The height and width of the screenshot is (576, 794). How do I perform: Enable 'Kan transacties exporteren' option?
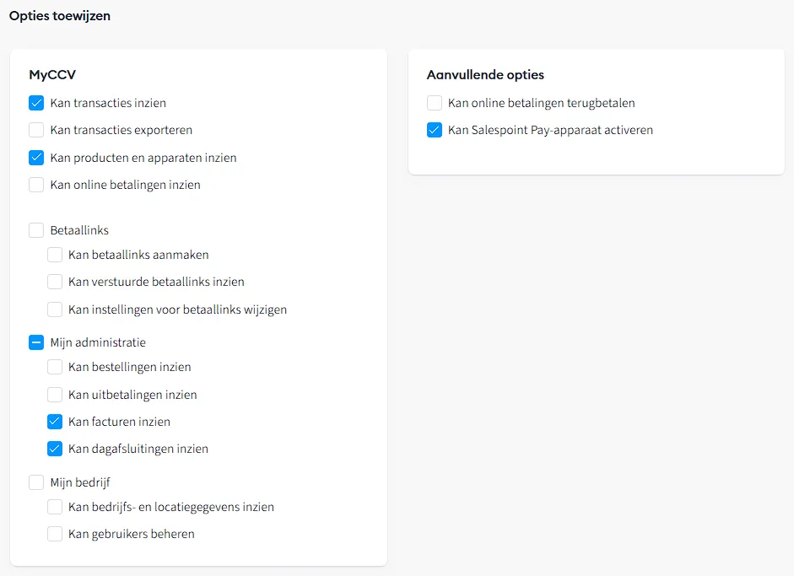click(x=36, y=130)
